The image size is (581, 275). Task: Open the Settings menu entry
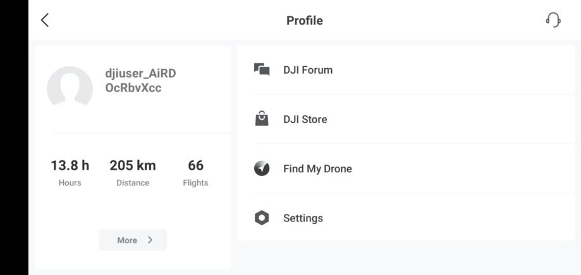click(406, 218)
